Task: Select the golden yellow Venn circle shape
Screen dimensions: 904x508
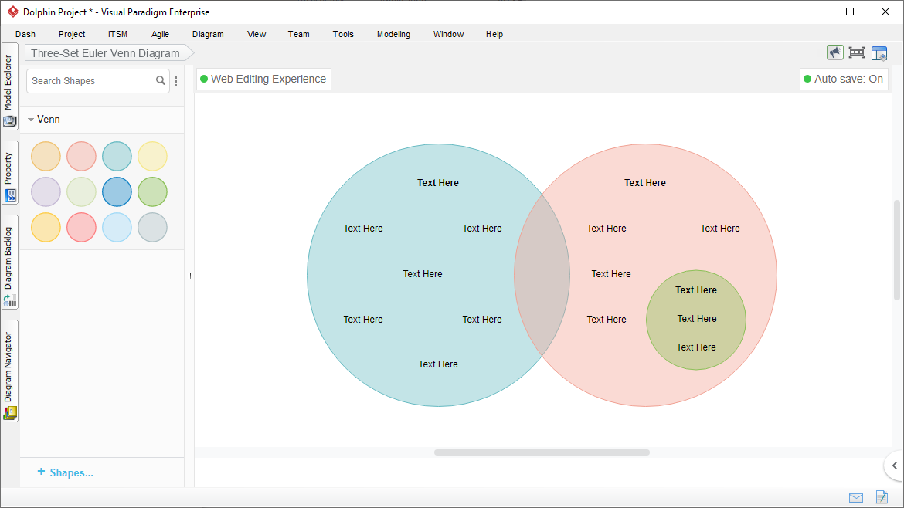Action: pos(46,227)
